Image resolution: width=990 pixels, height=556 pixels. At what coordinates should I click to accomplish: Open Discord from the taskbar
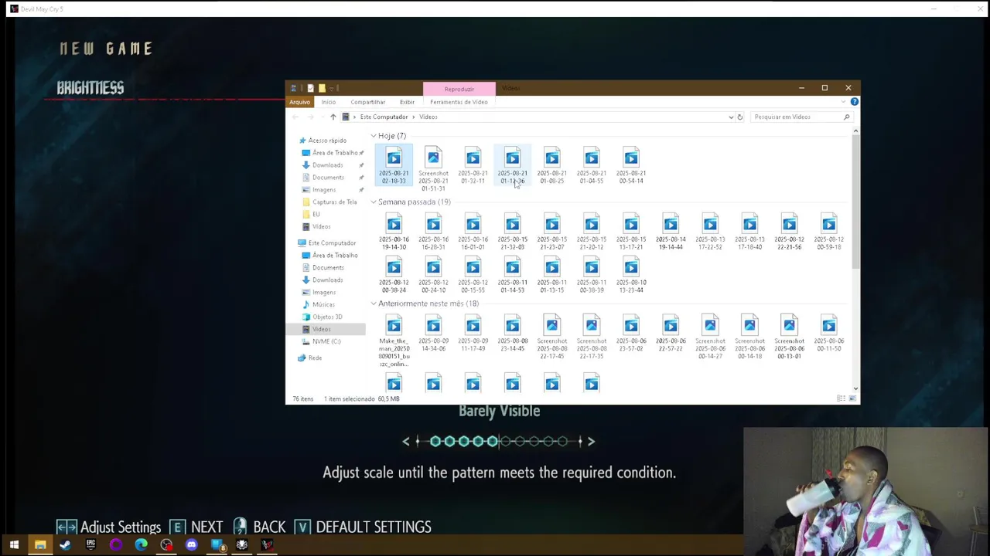(x=191, y=545)
